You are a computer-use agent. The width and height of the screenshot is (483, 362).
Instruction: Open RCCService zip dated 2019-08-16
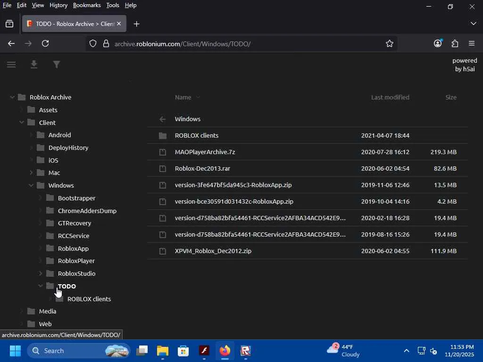(x=260, y=235)
